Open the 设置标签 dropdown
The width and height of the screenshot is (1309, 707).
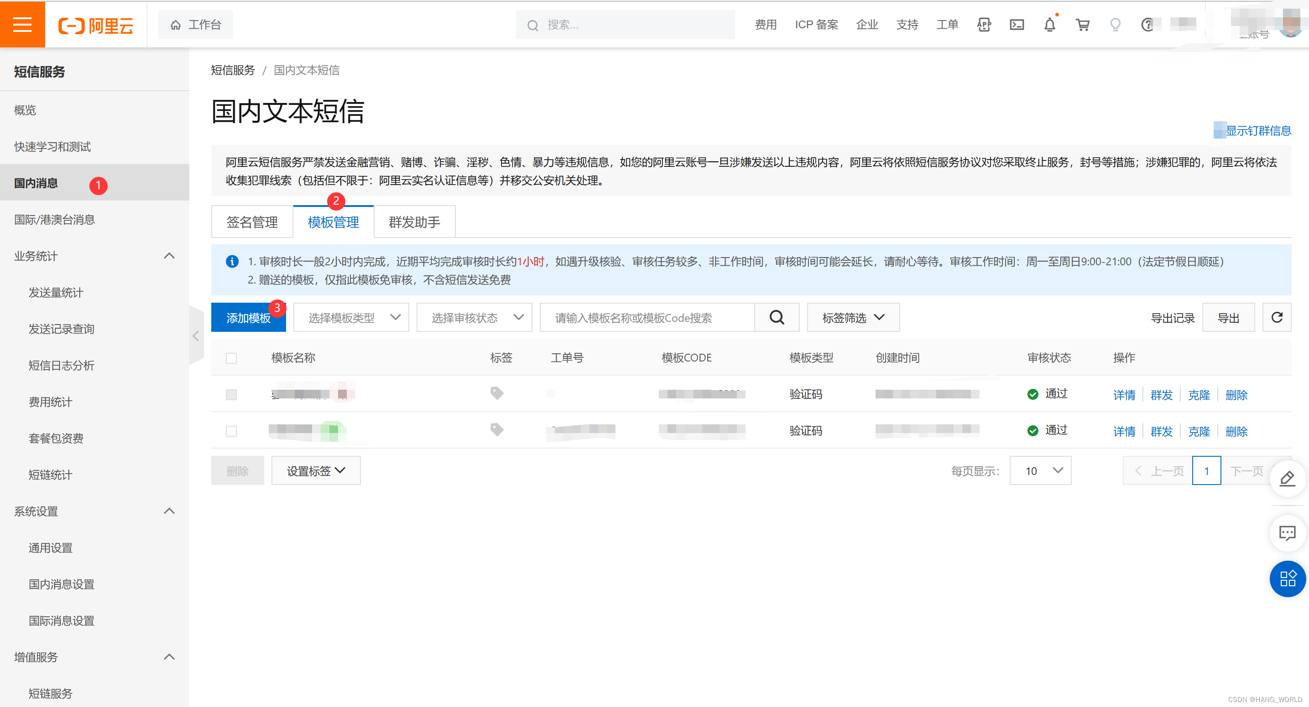coord(316,470)
